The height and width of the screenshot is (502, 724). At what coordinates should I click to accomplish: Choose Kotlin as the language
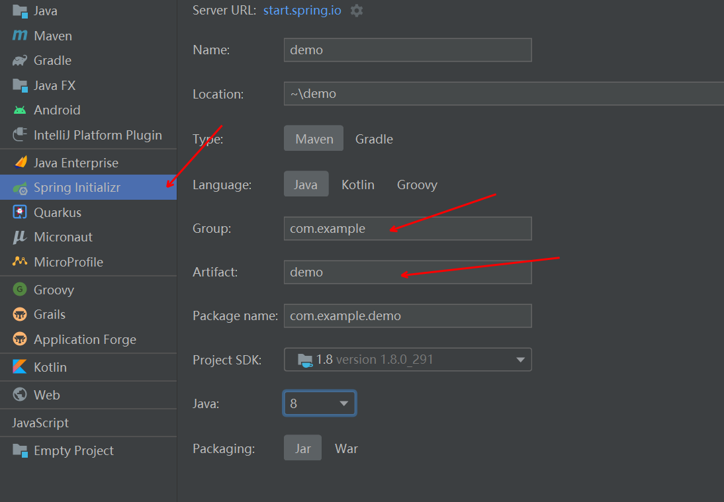(x=358, y=185)
